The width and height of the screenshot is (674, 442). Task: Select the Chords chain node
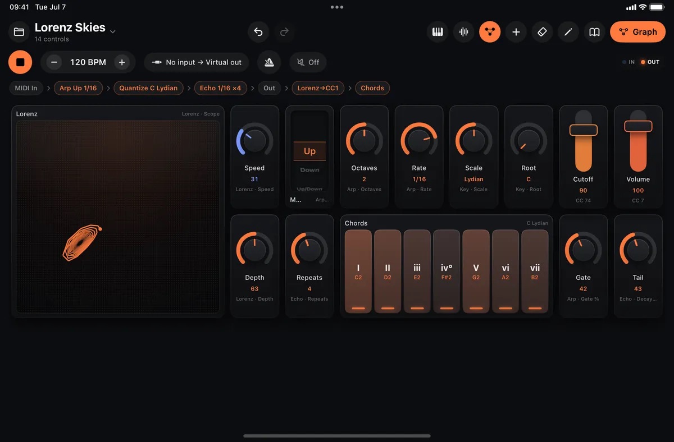[372, 88]
